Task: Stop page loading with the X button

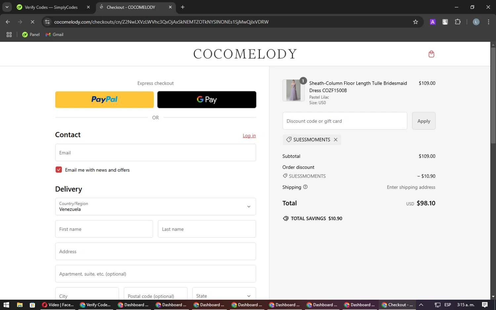Action: point(32,22)
